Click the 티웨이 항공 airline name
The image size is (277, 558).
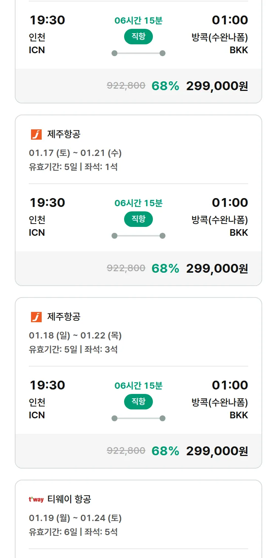(x=69, y=500)
